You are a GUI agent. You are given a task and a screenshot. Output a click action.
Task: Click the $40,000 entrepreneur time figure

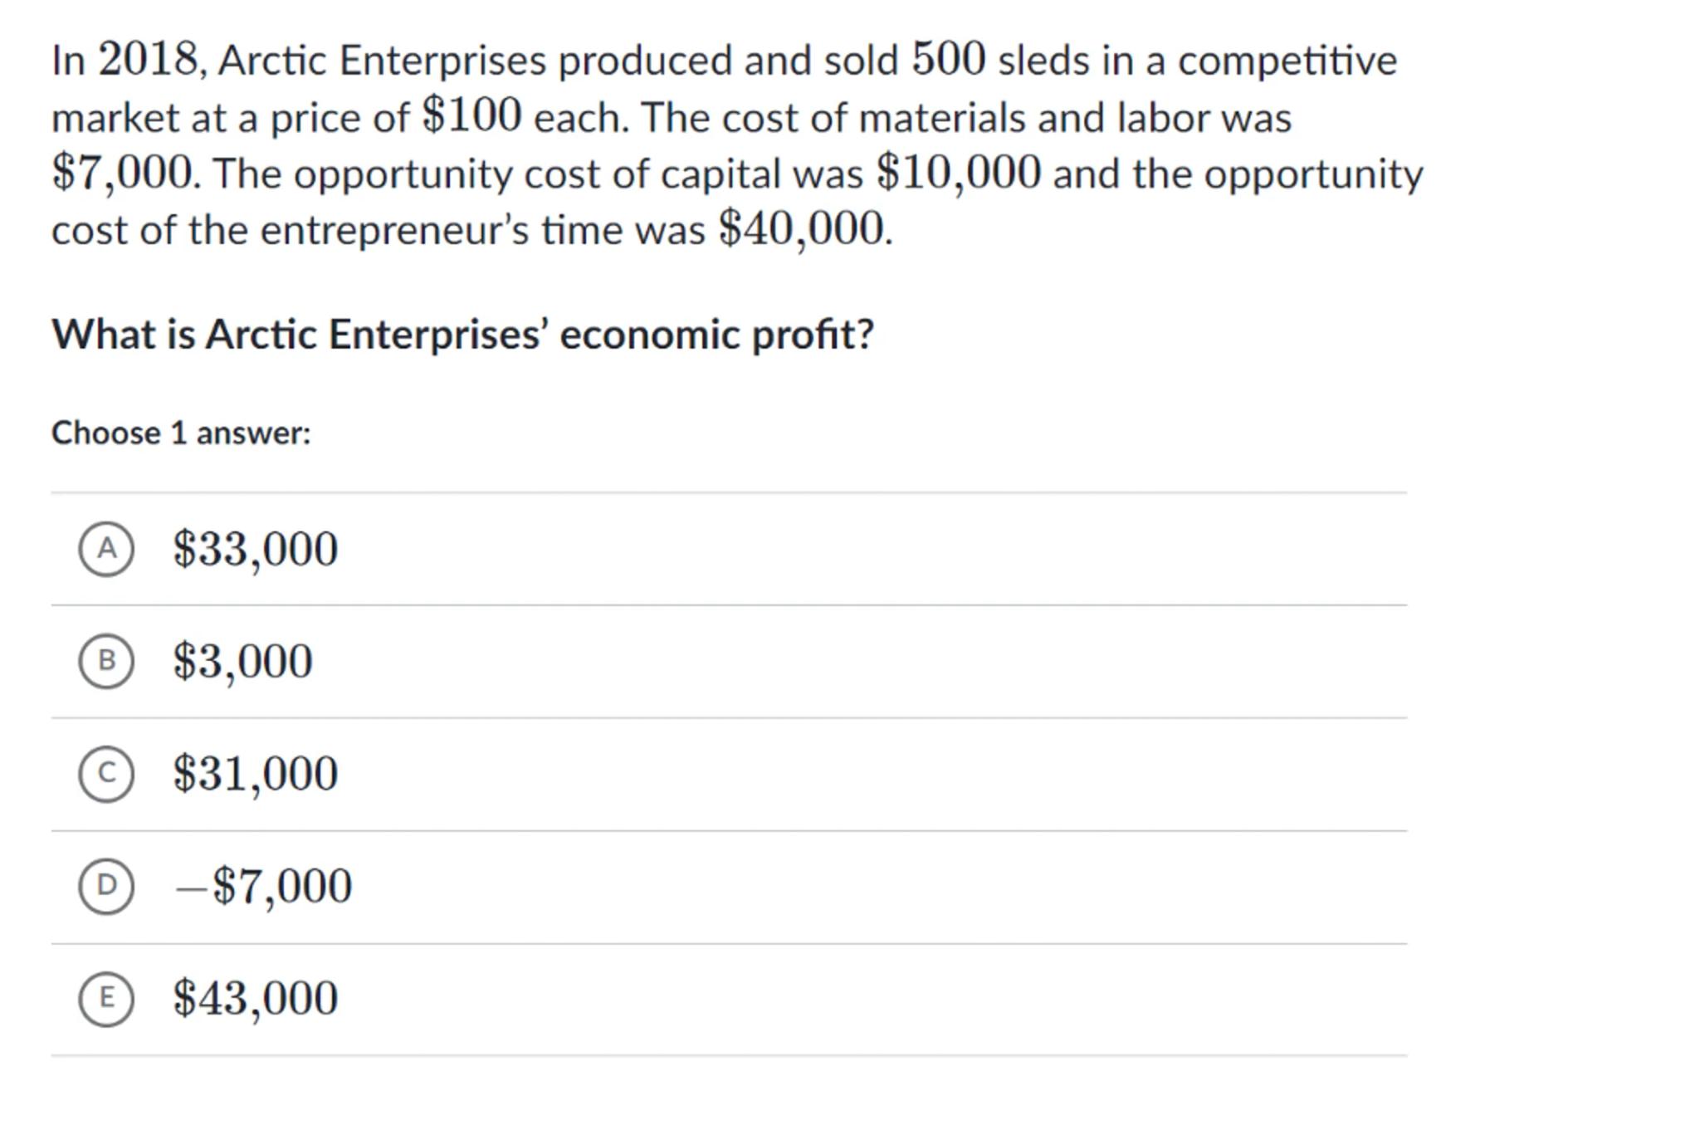click(801, 228)
